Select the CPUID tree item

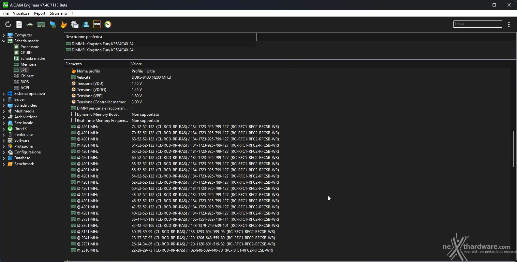[x=26, y=53]
